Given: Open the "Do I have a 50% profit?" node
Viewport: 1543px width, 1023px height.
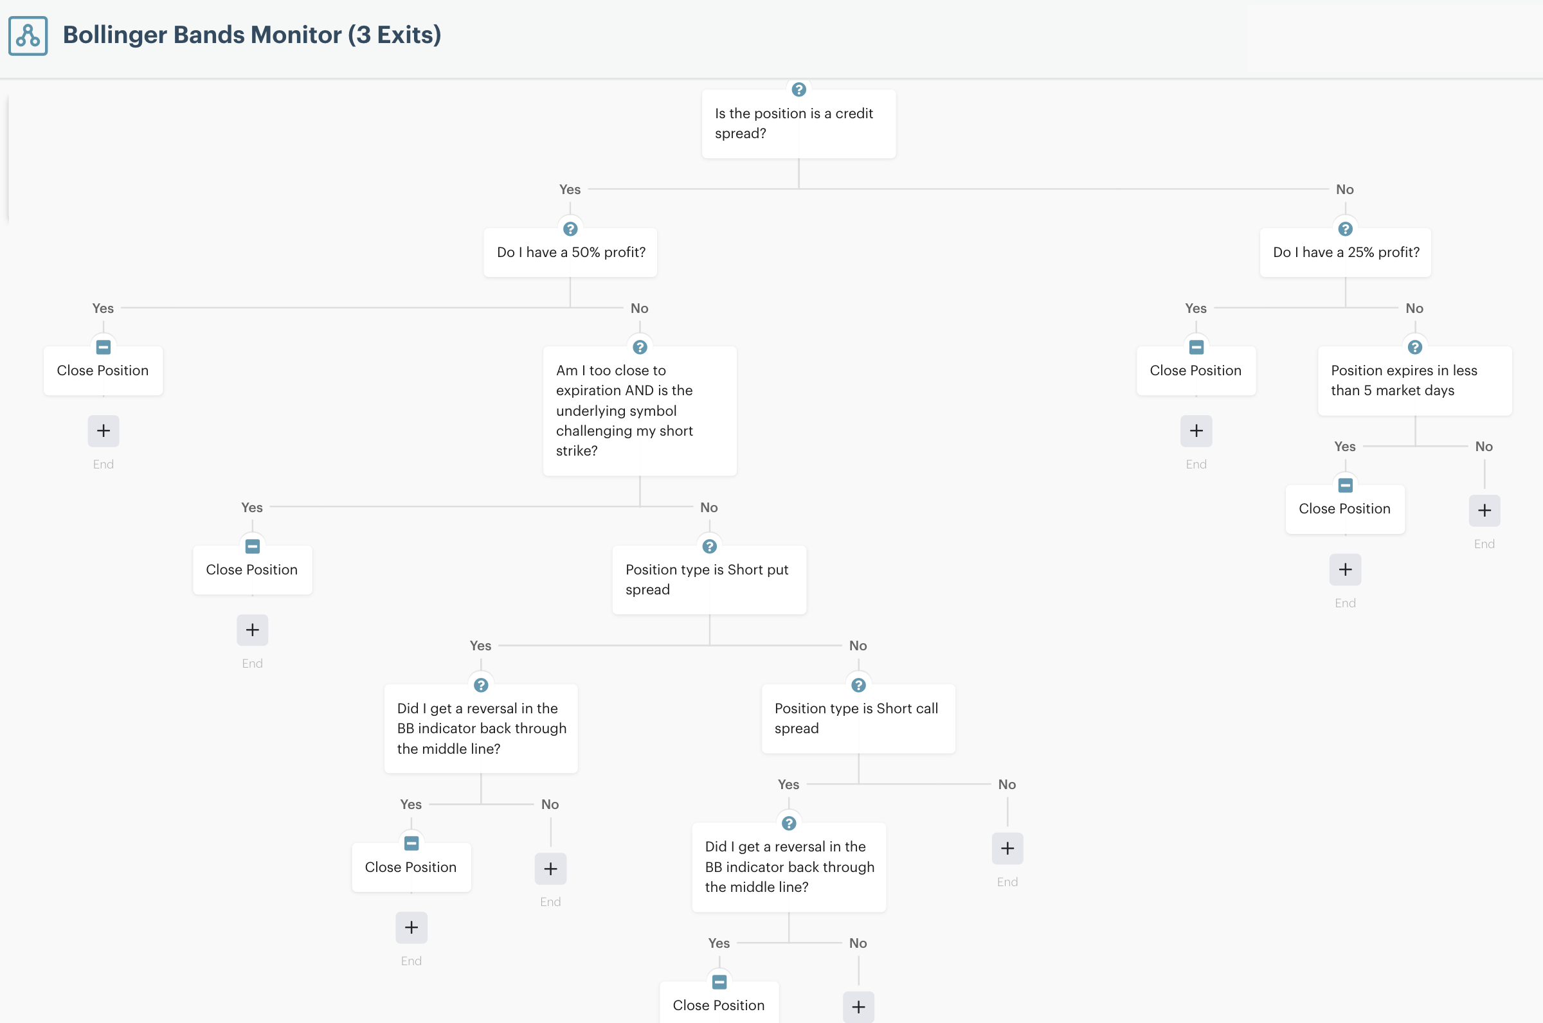Looking at the screenshot, I should tap(570, 253).
